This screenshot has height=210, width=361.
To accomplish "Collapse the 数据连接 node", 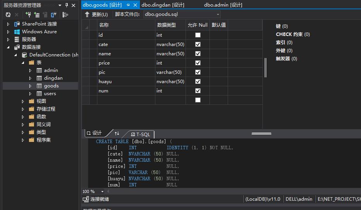I will 8,47.
